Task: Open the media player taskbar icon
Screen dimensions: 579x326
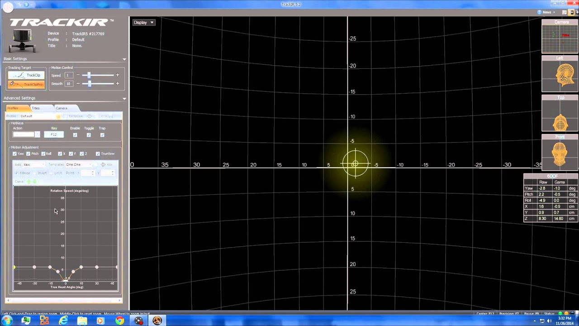Action: pos(100,321)
